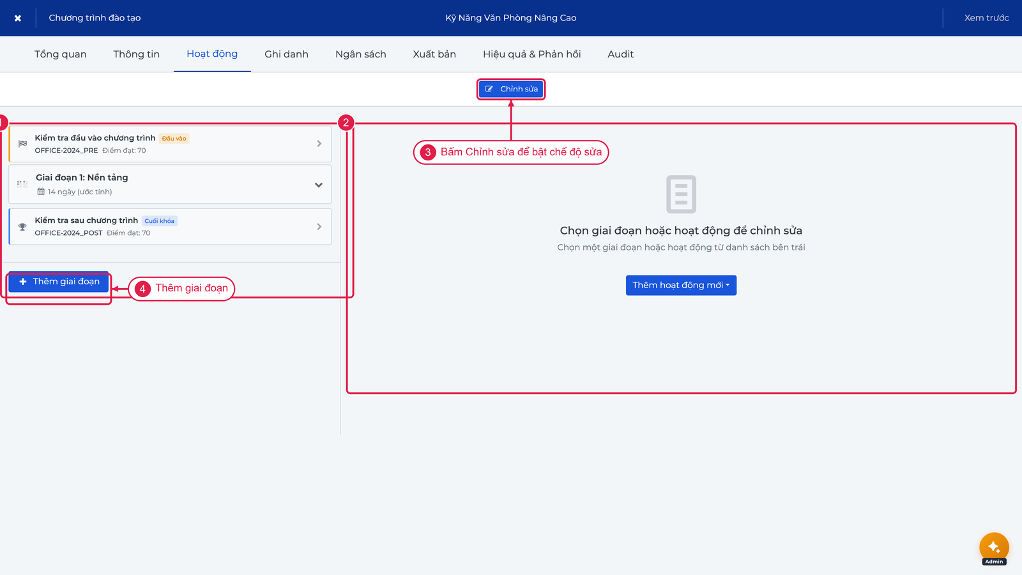Go to the Ngân sách tab
Viewport: 1022px width, 575px height.
point(361,54)
